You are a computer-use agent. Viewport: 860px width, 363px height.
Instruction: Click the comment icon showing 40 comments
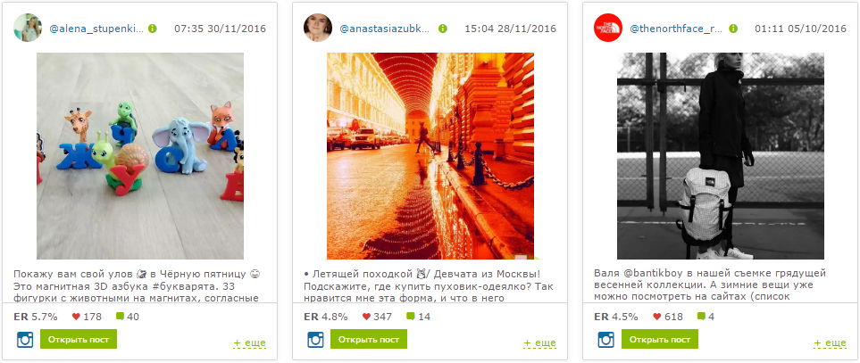(121, 317)
